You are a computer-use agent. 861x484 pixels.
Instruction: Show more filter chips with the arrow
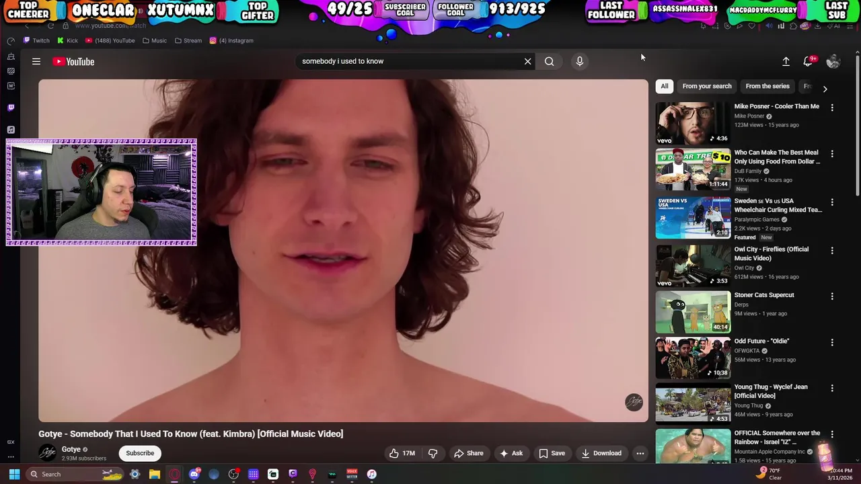[x=825, y=89]
